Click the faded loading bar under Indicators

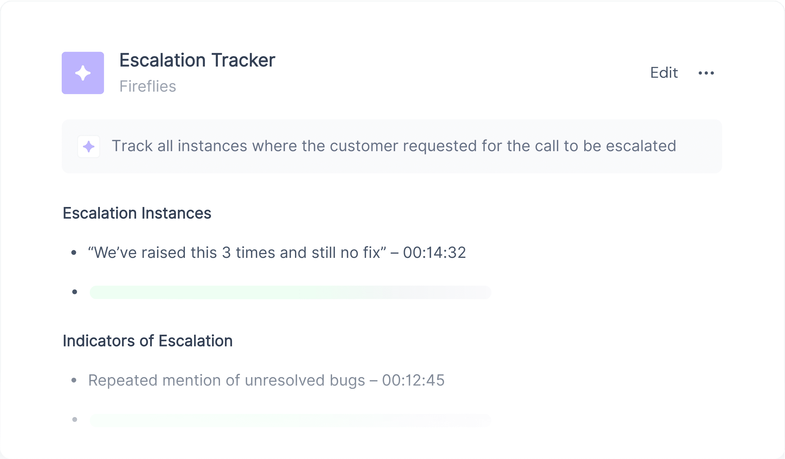point(290,420)
